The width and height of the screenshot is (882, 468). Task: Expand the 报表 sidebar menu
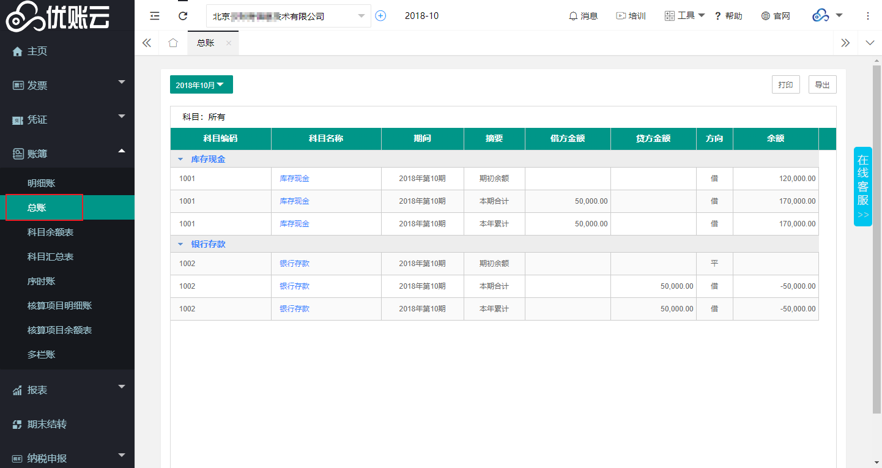67,390
